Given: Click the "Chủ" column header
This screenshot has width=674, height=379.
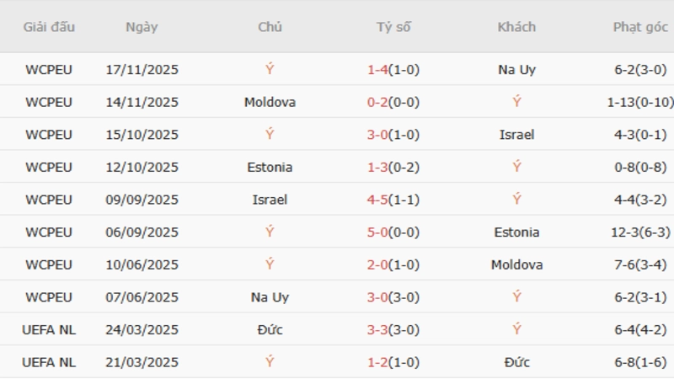Looking at the screenshot, I should pos(270,27).
